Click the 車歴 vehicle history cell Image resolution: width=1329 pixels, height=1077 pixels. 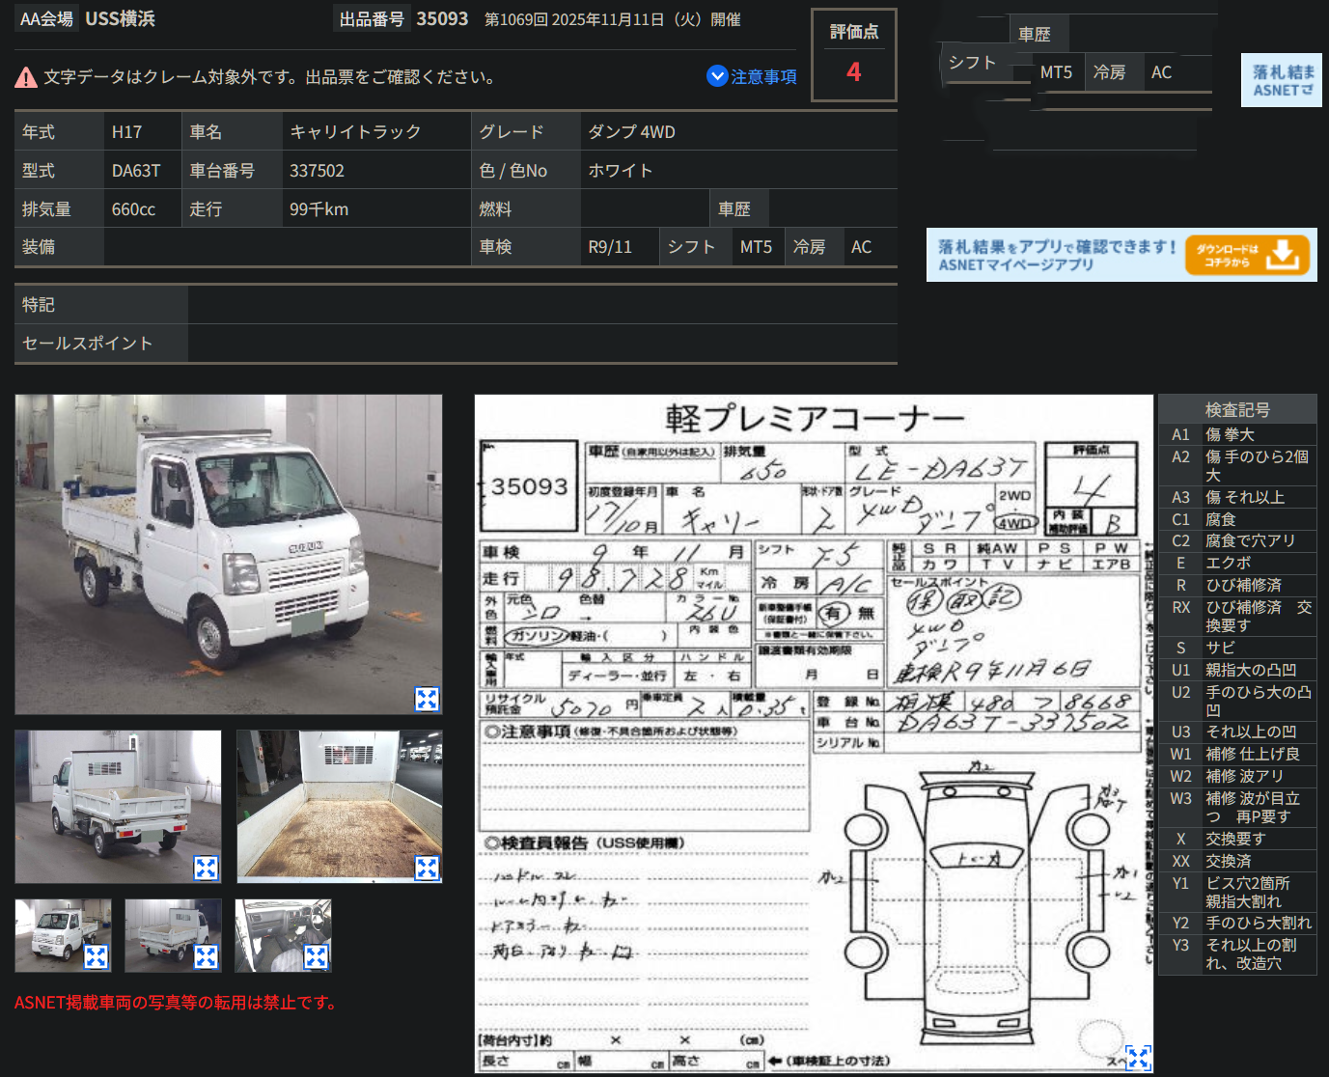739,207
